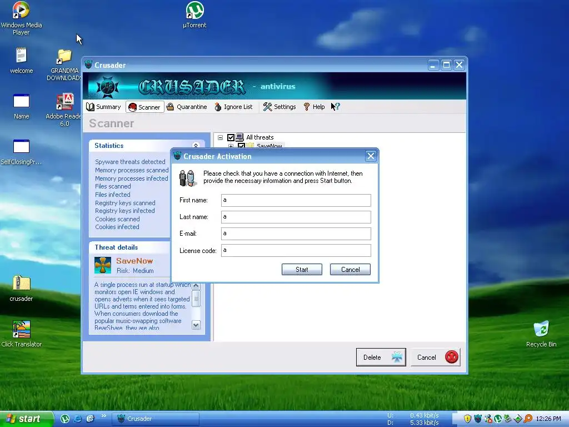569x427 pixels.
Task: Click the Last name input field
Action: pyautogui.click(x=296, y=217)
